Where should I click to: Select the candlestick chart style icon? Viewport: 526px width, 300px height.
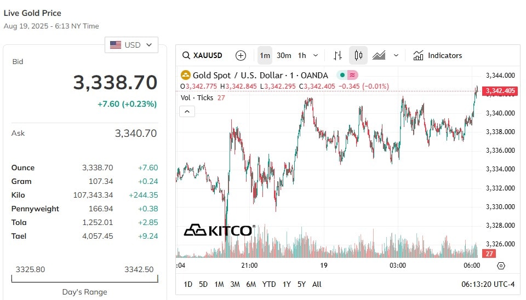(358, 55)
